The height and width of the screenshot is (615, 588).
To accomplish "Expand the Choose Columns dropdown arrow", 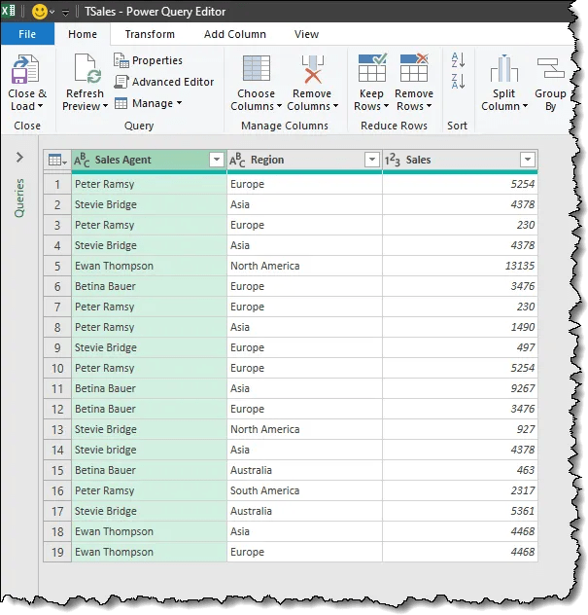I will click(279, 106).
